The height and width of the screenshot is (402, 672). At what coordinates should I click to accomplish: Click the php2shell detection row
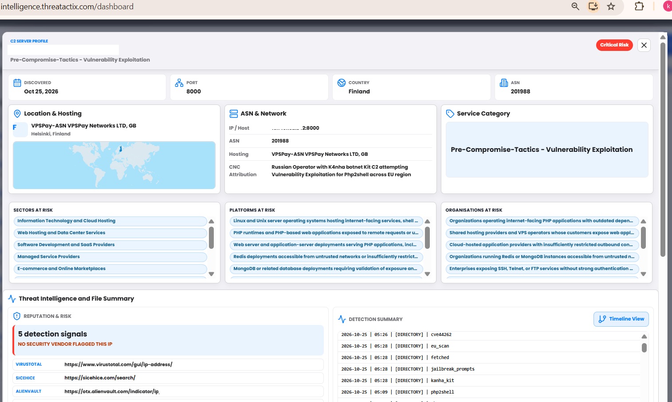489,392
